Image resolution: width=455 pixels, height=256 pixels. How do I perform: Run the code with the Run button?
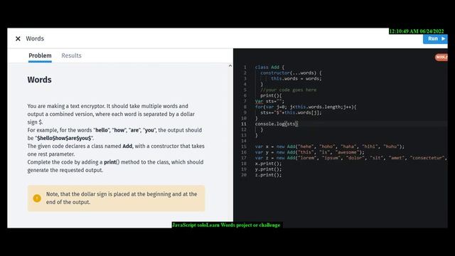[435, 38]
